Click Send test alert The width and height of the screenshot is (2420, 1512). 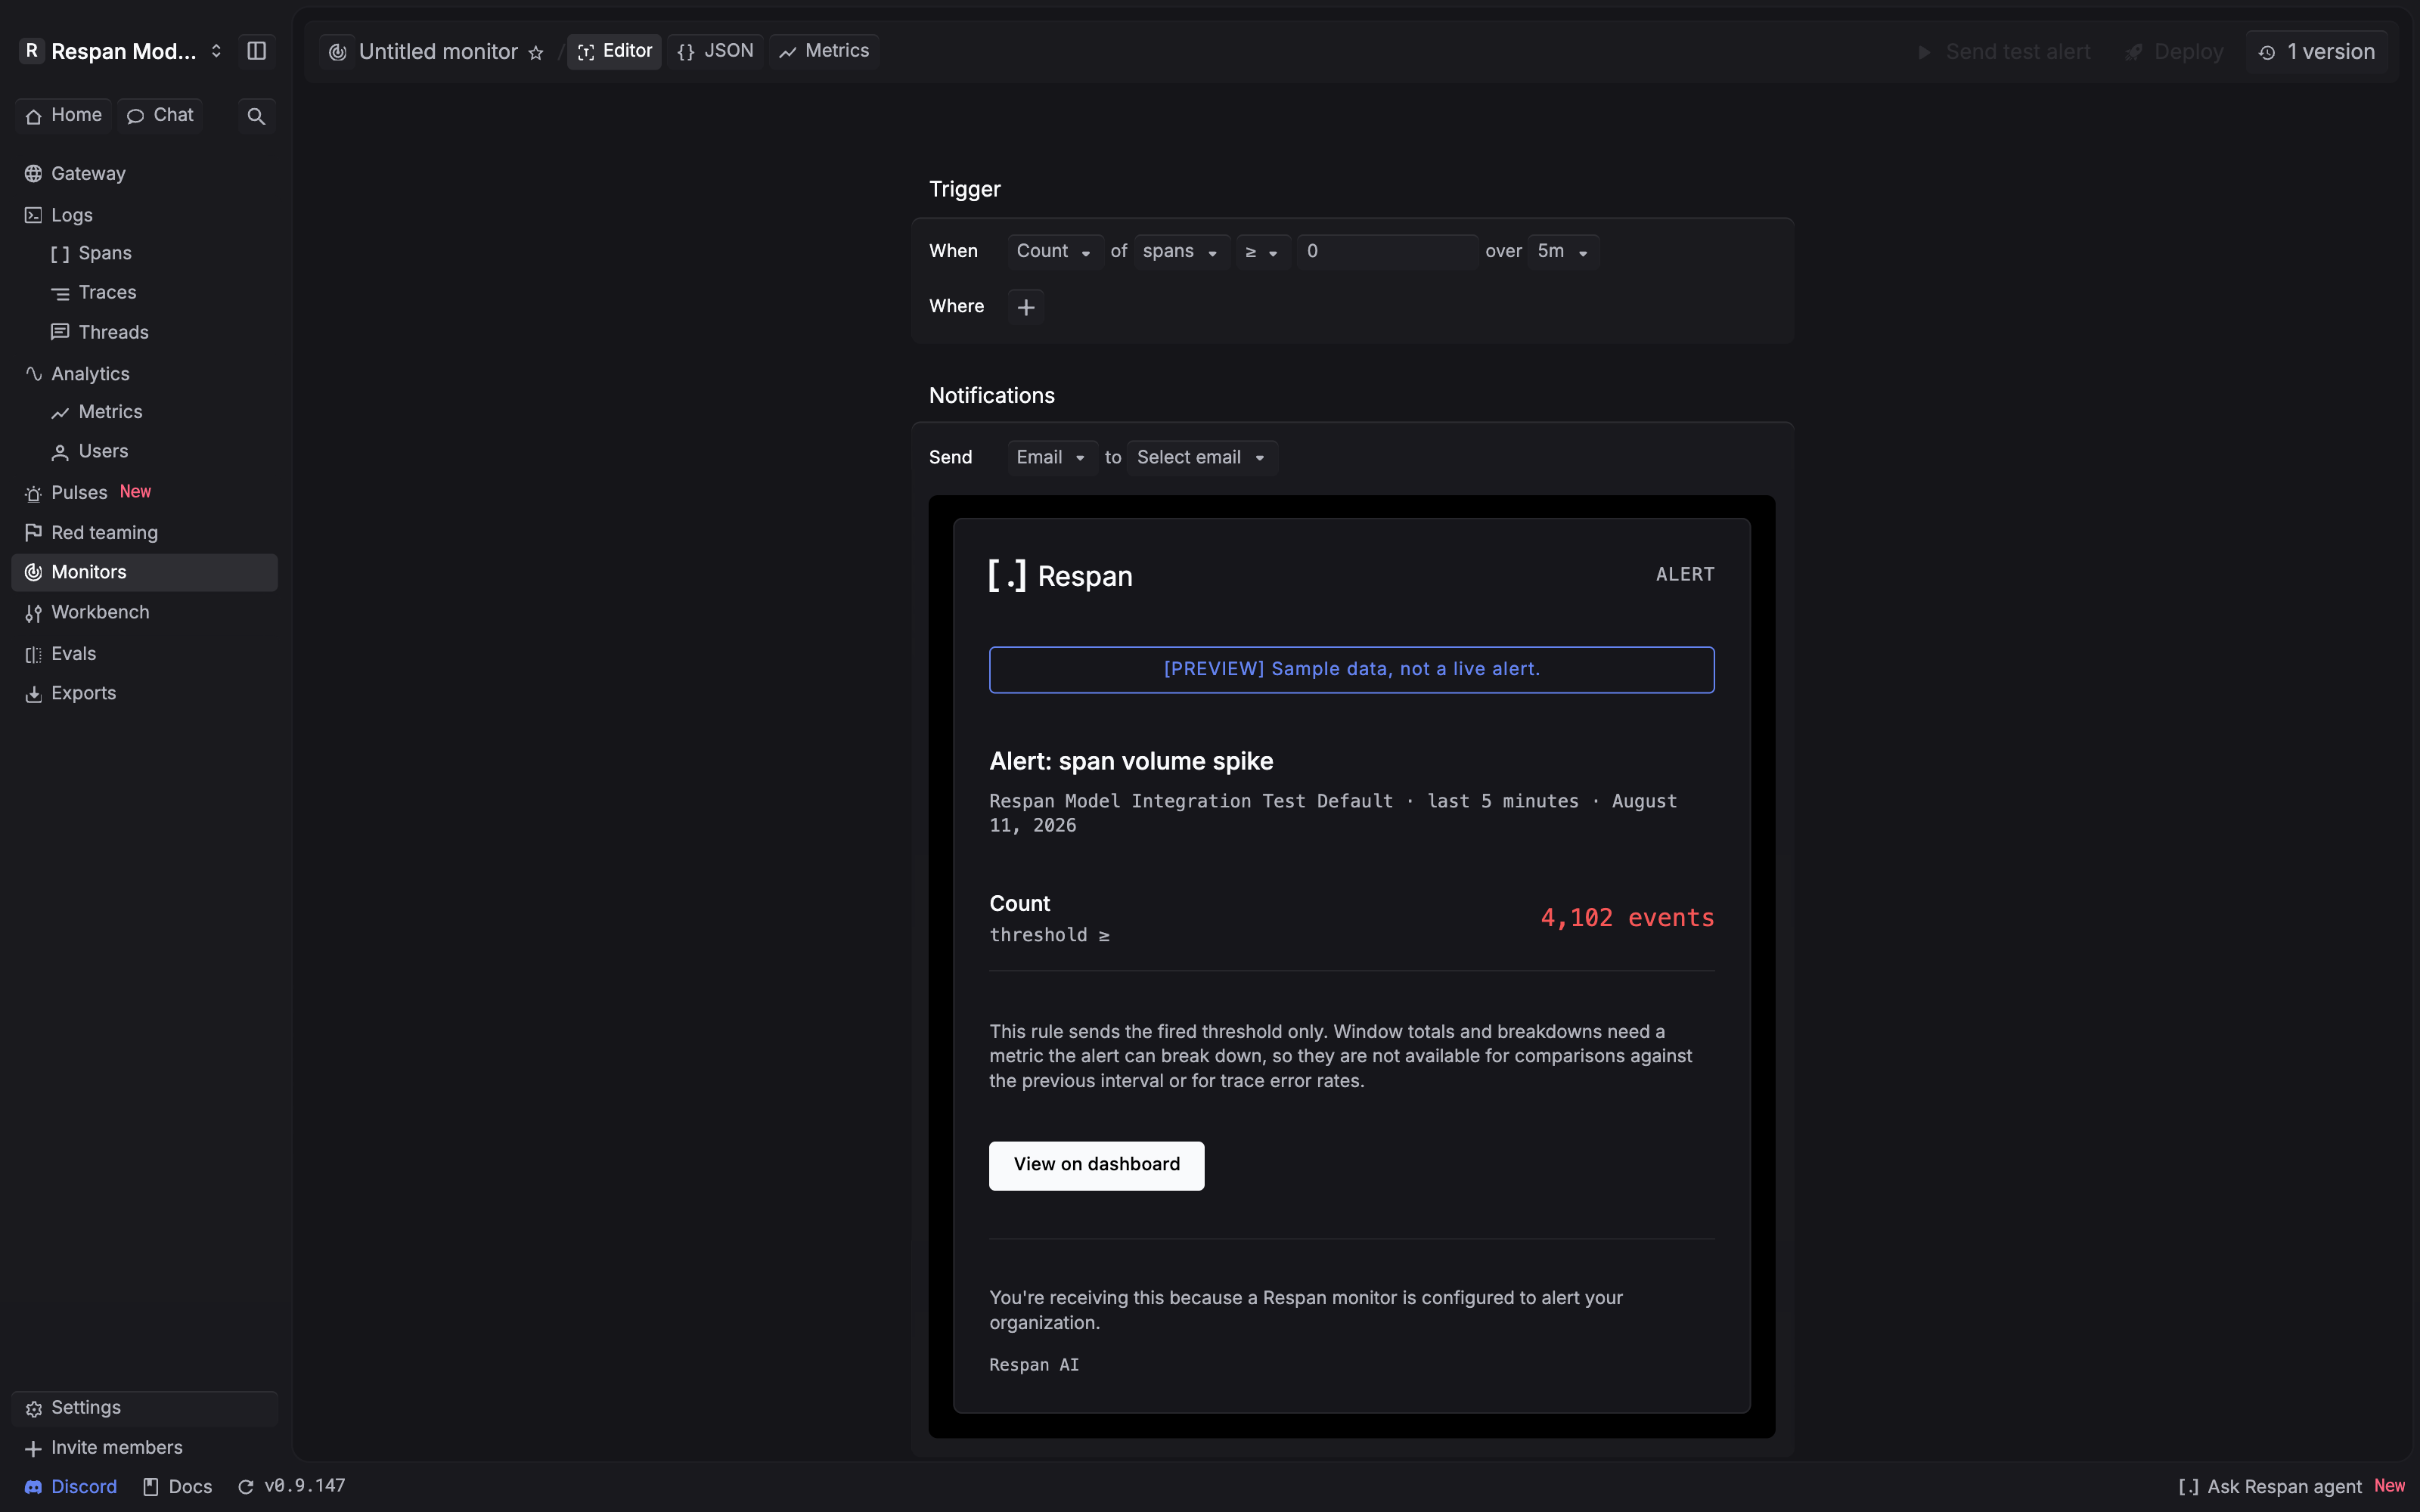(2004, 52)
